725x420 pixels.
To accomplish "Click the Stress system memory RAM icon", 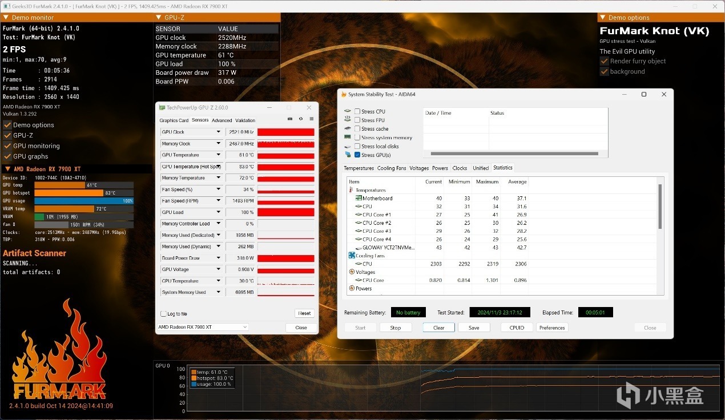I will click(x=348, y=137).
